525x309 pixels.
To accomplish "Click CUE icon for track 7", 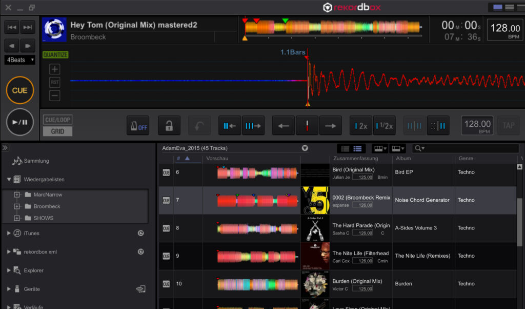I will tap(166, 200).
